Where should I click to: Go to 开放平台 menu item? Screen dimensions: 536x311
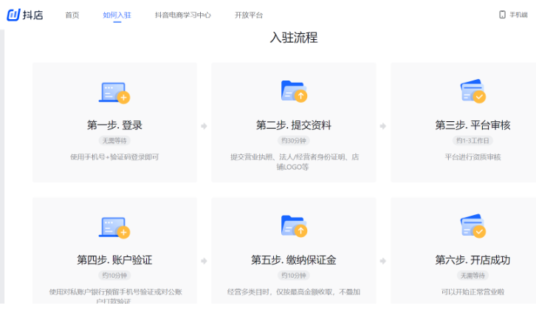pyautogui.click(x=249, y=15)
